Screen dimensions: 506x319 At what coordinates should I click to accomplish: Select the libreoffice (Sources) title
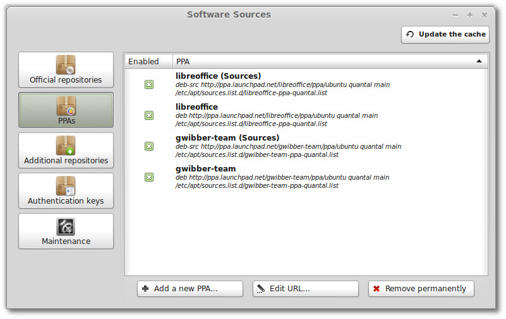click(x=218, y=76)
